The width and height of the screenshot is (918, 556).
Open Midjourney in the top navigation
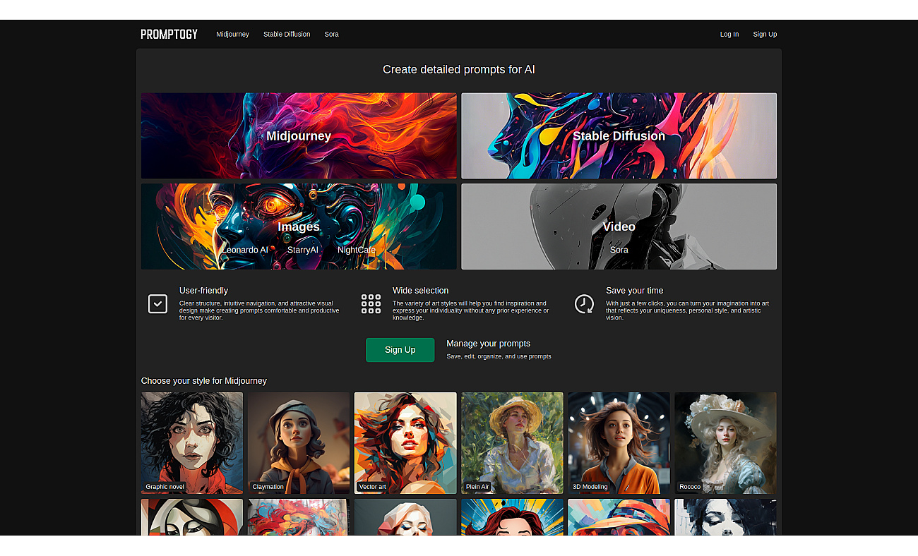click(232, 34)
